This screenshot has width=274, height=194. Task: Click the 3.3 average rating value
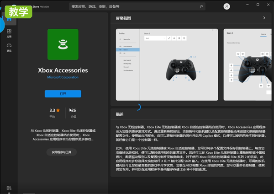(52, 110)
